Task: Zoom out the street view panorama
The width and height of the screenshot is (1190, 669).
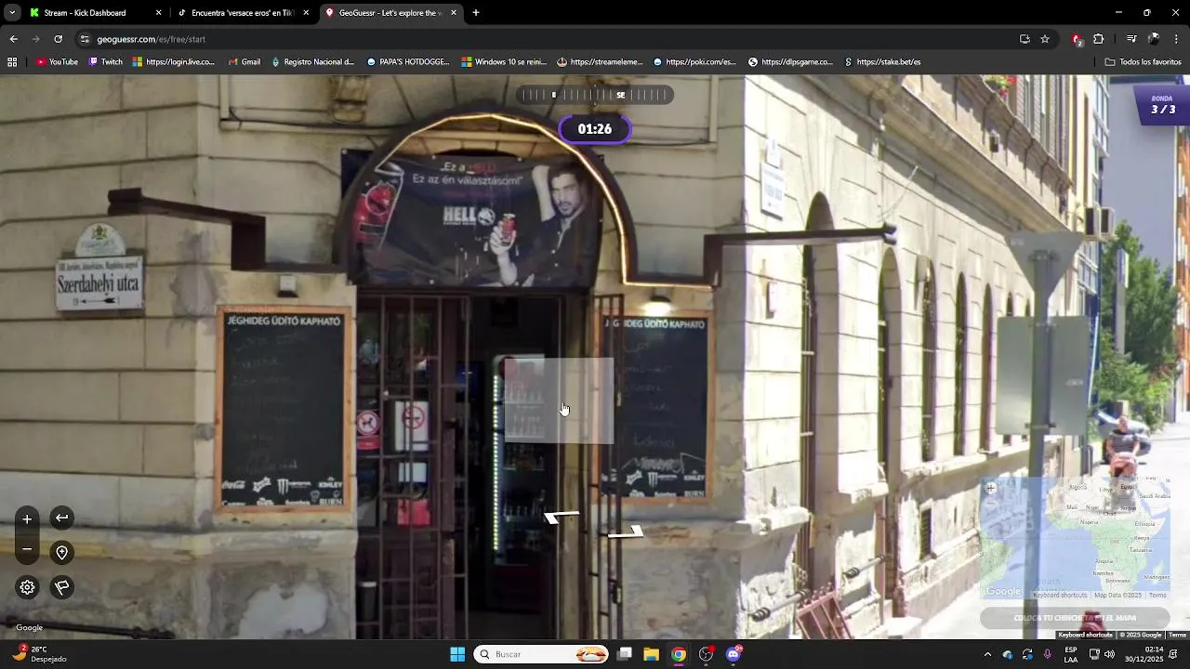Action: 27,550
